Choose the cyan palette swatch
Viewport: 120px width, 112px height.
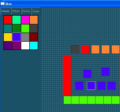point(34,46)
